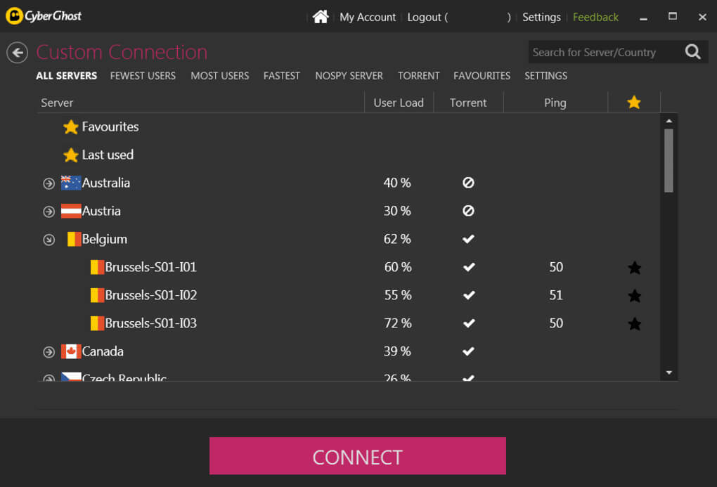Favourite the Brussels-S01-I01 server star
This screenshot has height=487, width=717.
point(634,268)
